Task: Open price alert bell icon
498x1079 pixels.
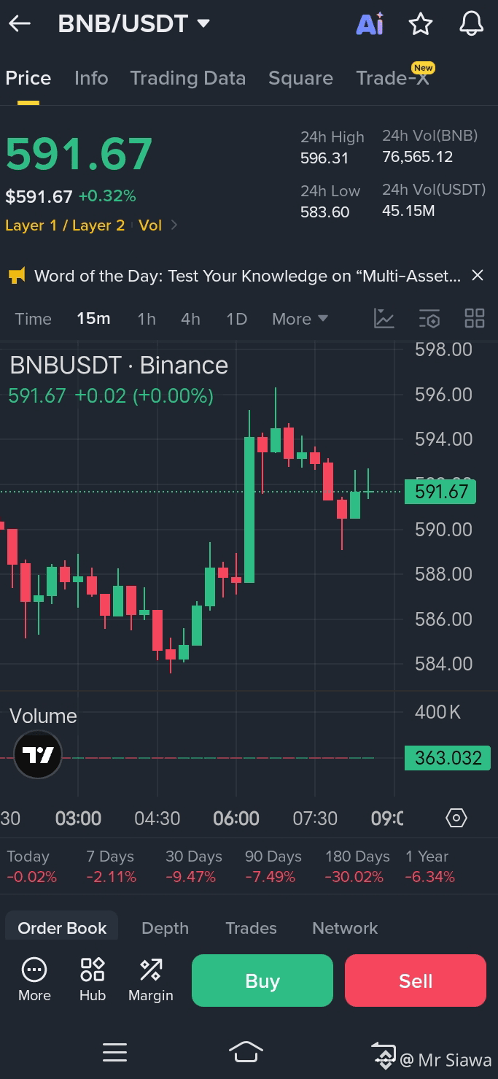Action: (471, 23)
